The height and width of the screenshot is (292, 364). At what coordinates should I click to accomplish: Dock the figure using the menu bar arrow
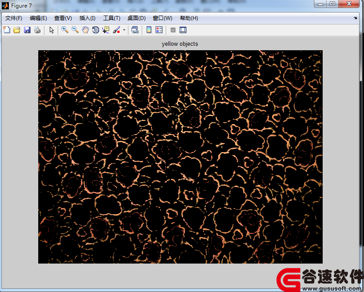pyautogui.click(x=356, y=18)
